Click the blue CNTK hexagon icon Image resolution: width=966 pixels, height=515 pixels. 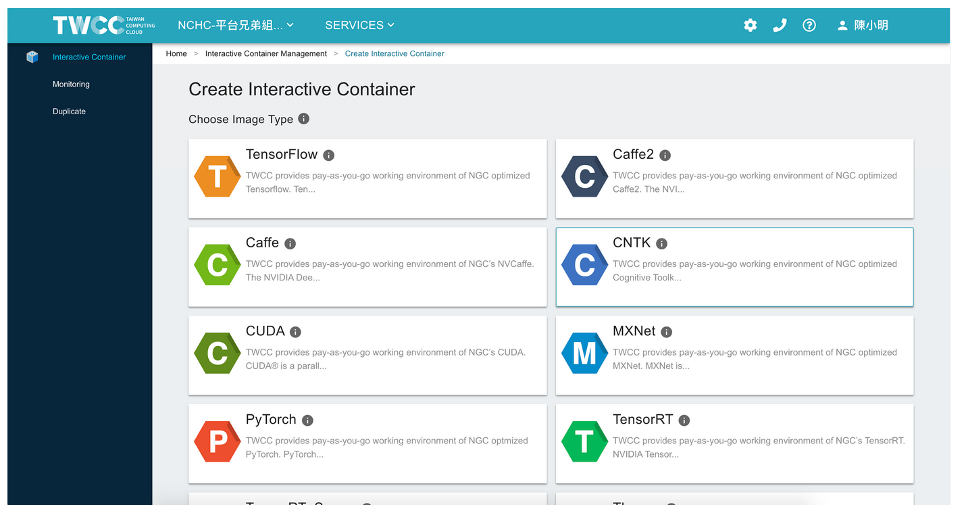[584, 265]
